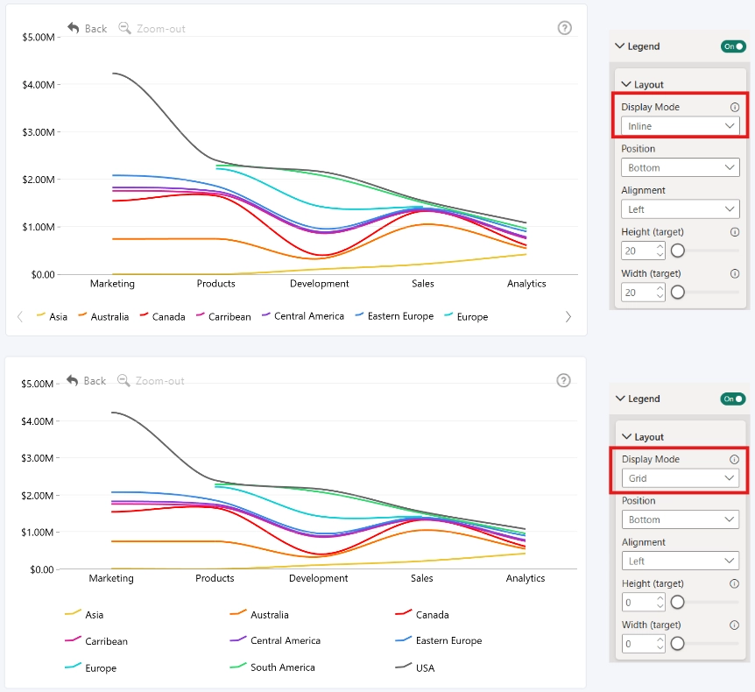Screen dimensions: 755x692
Task: Click Height (target) slider handle in Grid panel
Action: (x=677, y=602)
